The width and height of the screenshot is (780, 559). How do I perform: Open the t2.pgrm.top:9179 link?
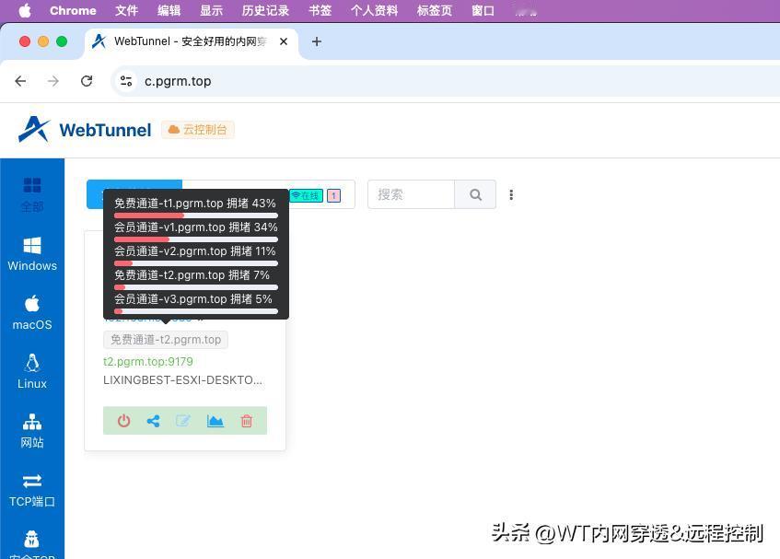[147, 362]
